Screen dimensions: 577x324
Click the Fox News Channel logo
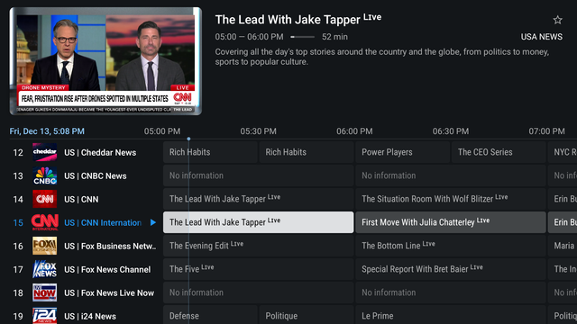pos(44,269)
